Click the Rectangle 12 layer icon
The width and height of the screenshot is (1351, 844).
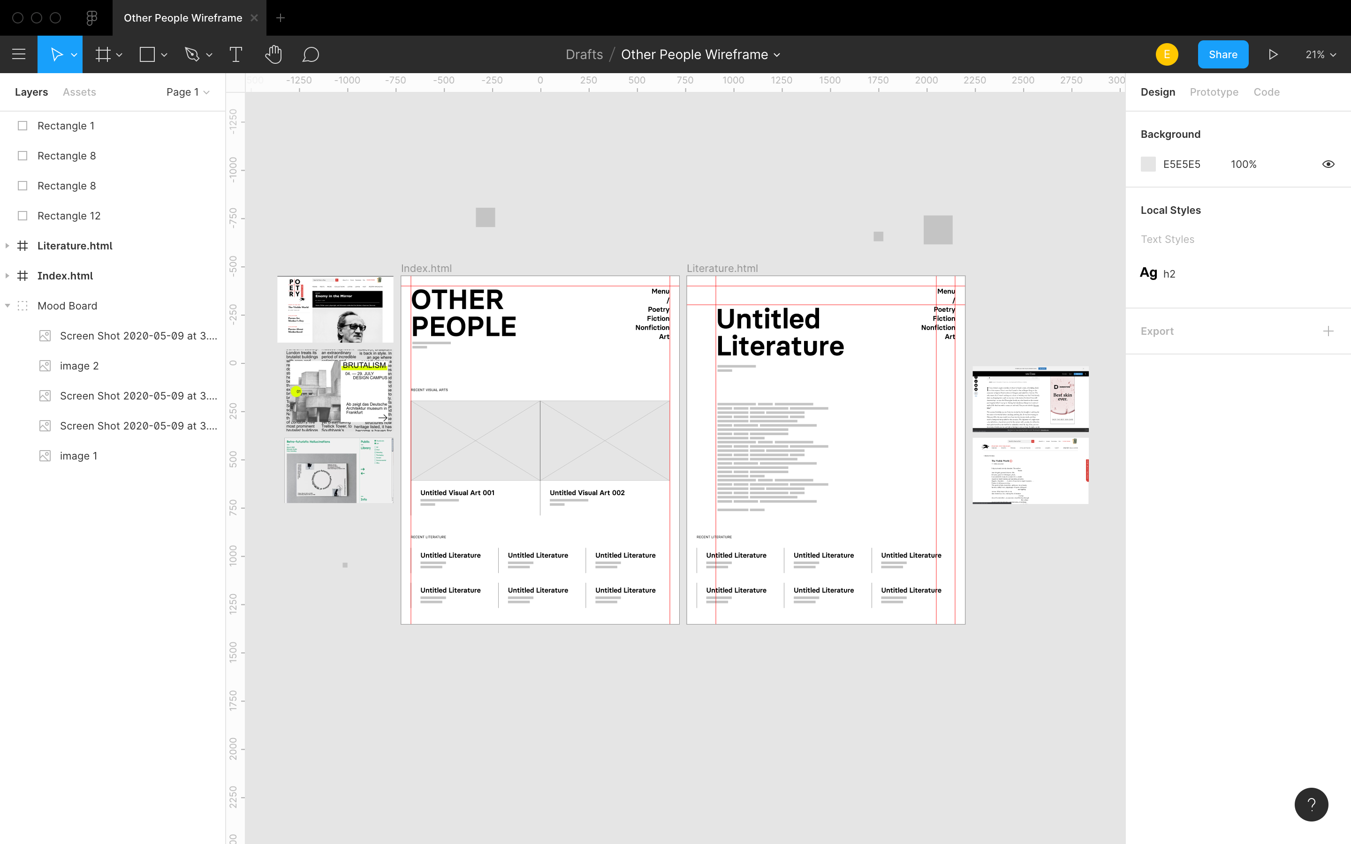[23, 216]
